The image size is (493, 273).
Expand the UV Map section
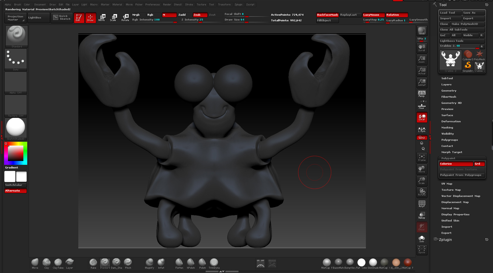click(447, 184)
